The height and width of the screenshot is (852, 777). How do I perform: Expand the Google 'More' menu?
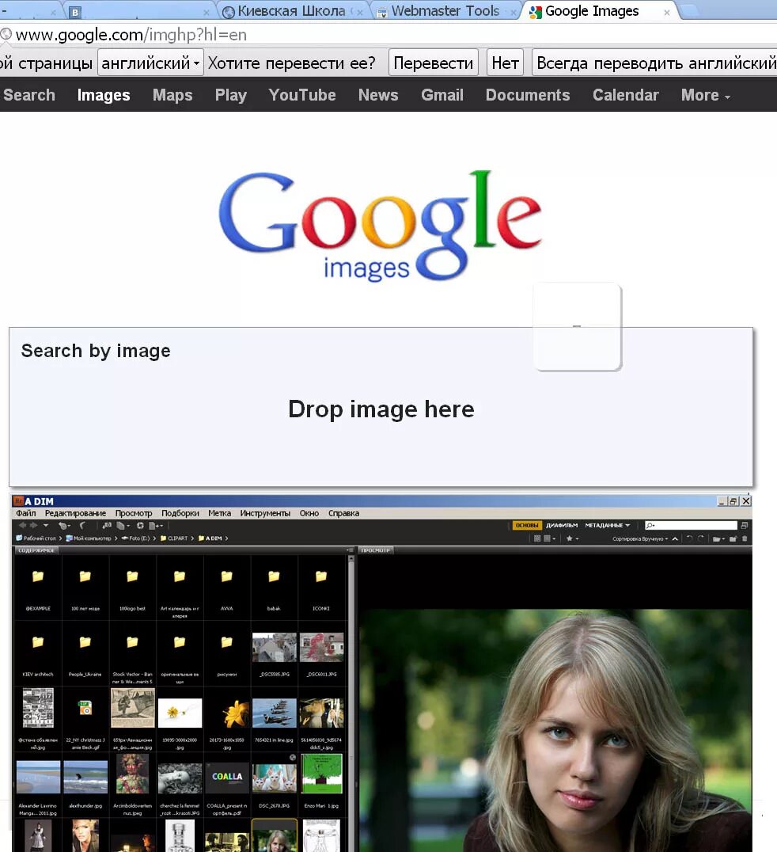[x=705, y=95]
